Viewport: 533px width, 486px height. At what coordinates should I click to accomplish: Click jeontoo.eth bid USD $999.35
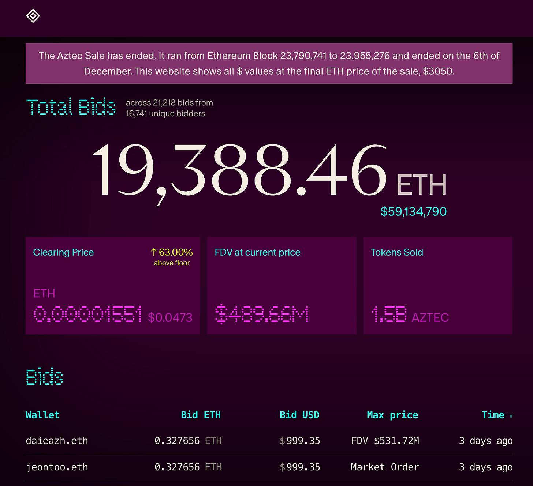click(x=300, y=467)
